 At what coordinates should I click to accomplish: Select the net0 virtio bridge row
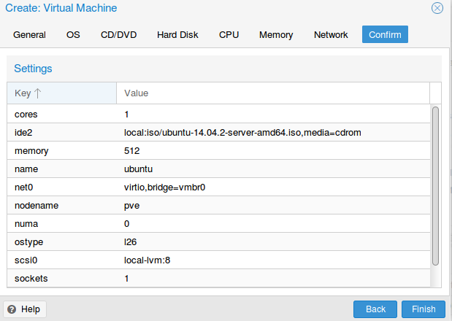[x=218, y=187]
